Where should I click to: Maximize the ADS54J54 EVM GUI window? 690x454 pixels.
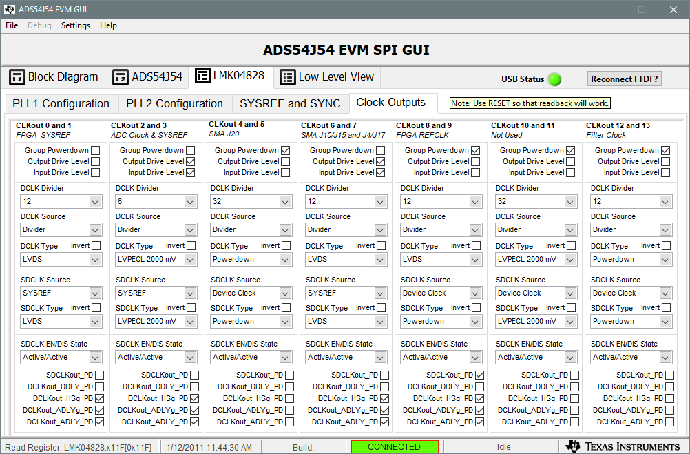click(642, 10)
